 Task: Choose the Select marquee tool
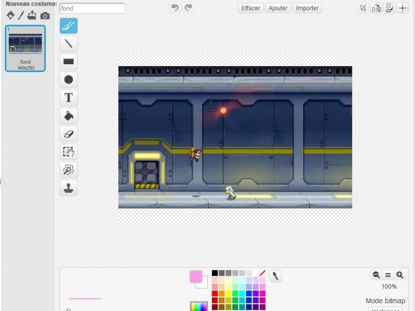(68, 152)
